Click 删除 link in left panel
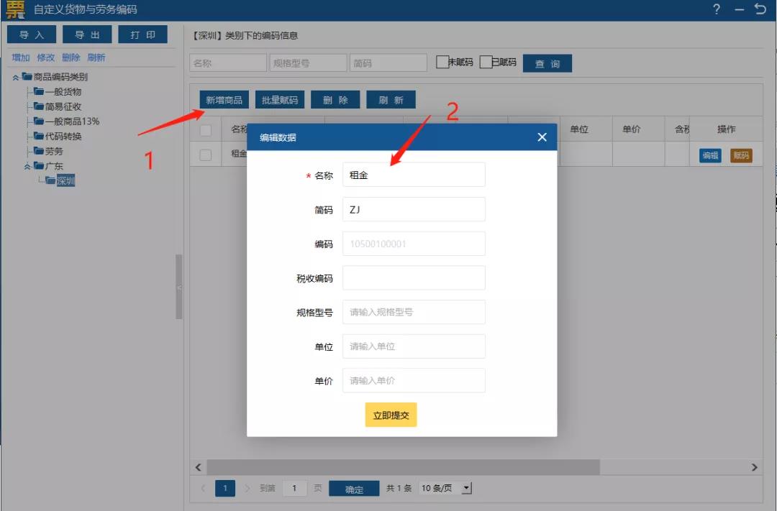777x511 pixels. pyautogui.click(x=71, y=57)
